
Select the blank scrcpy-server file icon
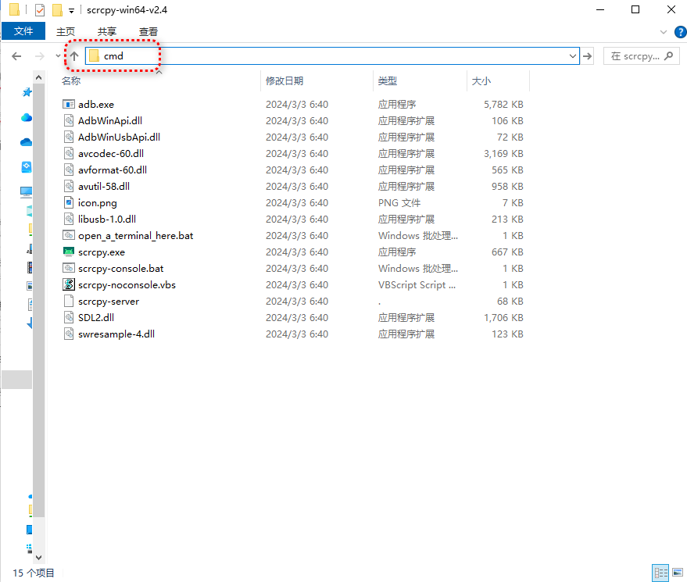(x=69, y=302)
